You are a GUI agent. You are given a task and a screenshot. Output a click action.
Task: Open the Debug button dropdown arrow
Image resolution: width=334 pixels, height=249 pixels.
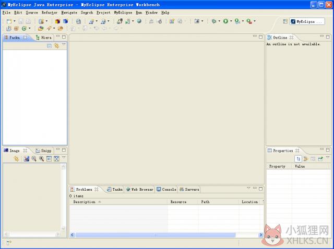(x=219, y=21)
